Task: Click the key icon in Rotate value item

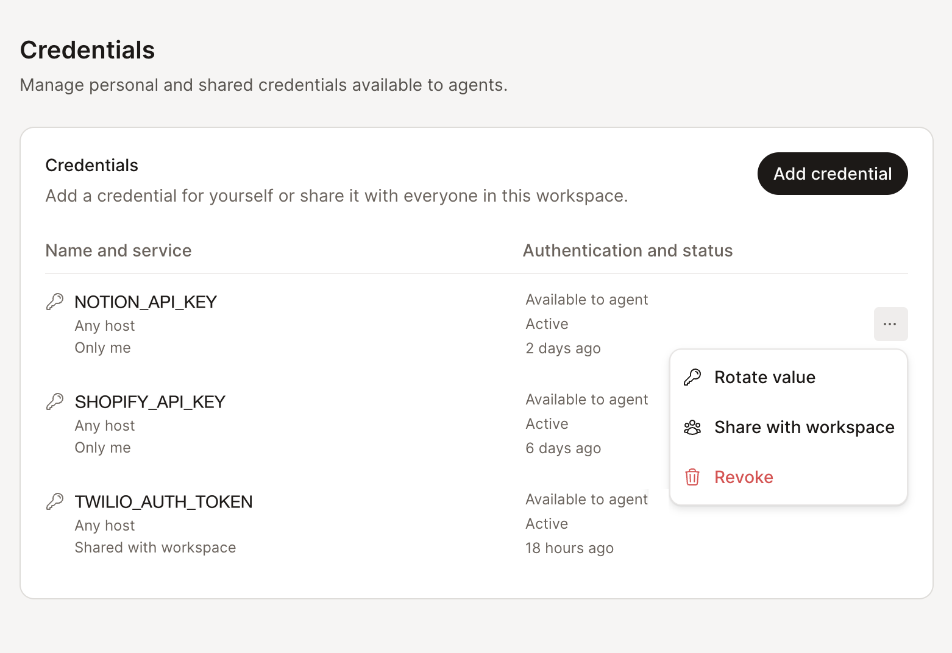Action: click(692, 377)
